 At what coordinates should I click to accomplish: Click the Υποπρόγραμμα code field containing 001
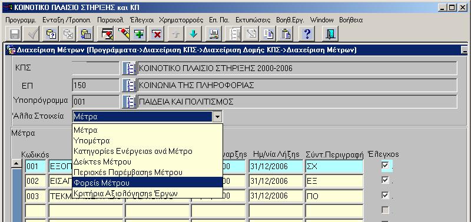(x=96, y=102)
